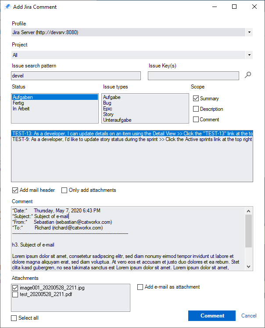
Task: Select the TEST-9 issue result
Action: tap(132, 139)
